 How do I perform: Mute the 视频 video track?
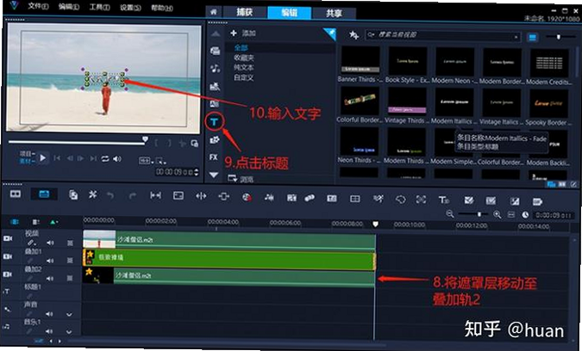coord(50,243)
